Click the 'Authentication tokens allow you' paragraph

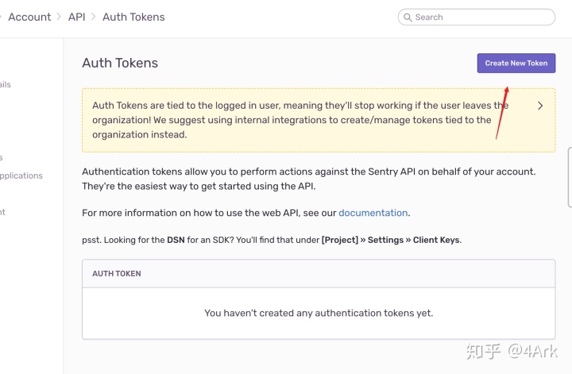(x=308, y=179)
